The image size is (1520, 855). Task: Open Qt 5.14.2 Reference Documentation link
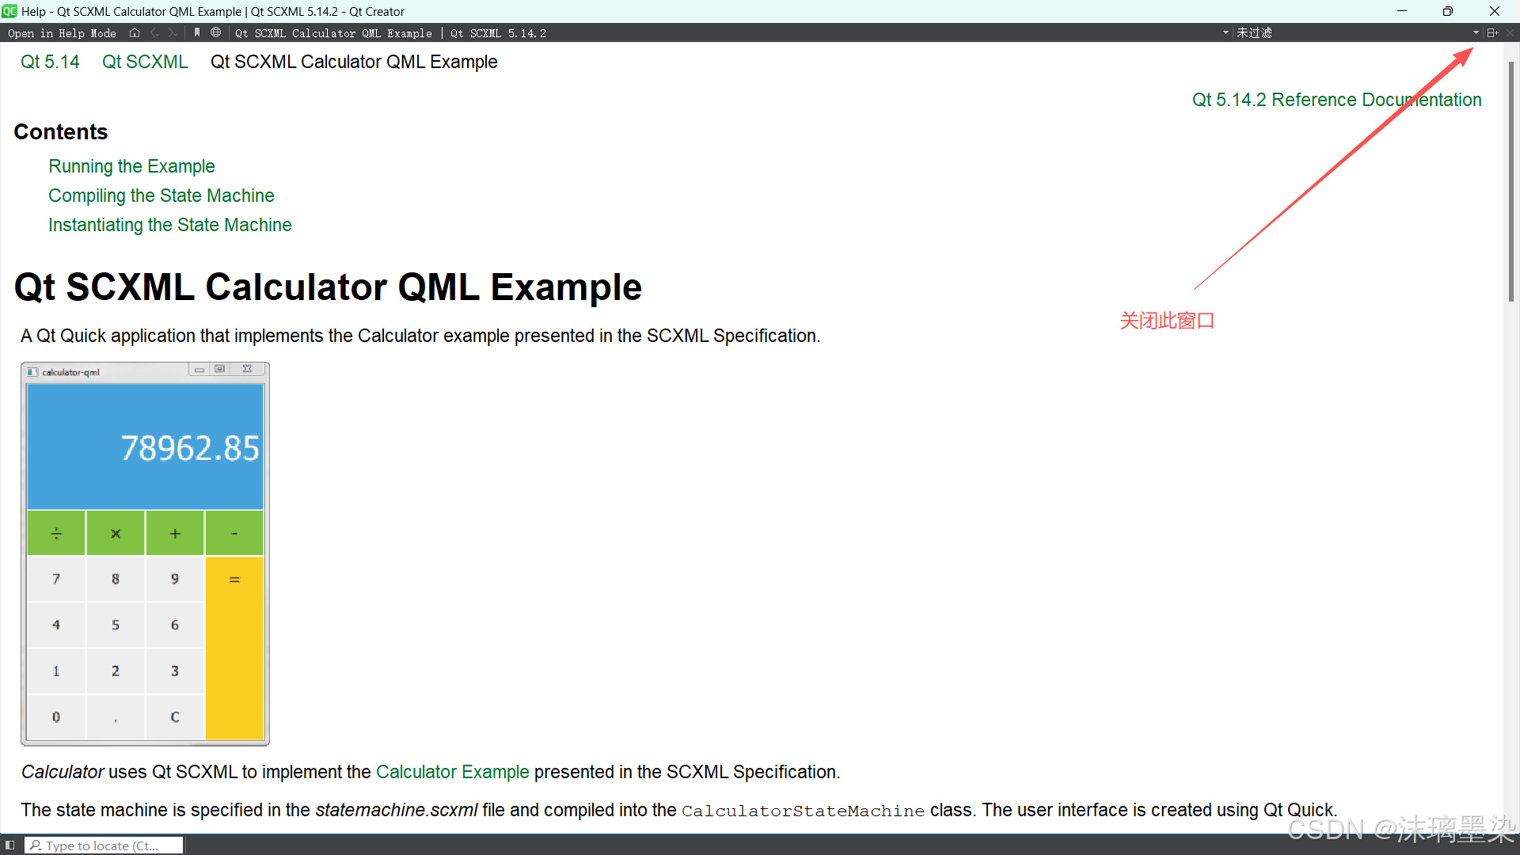coord(1337,100)
